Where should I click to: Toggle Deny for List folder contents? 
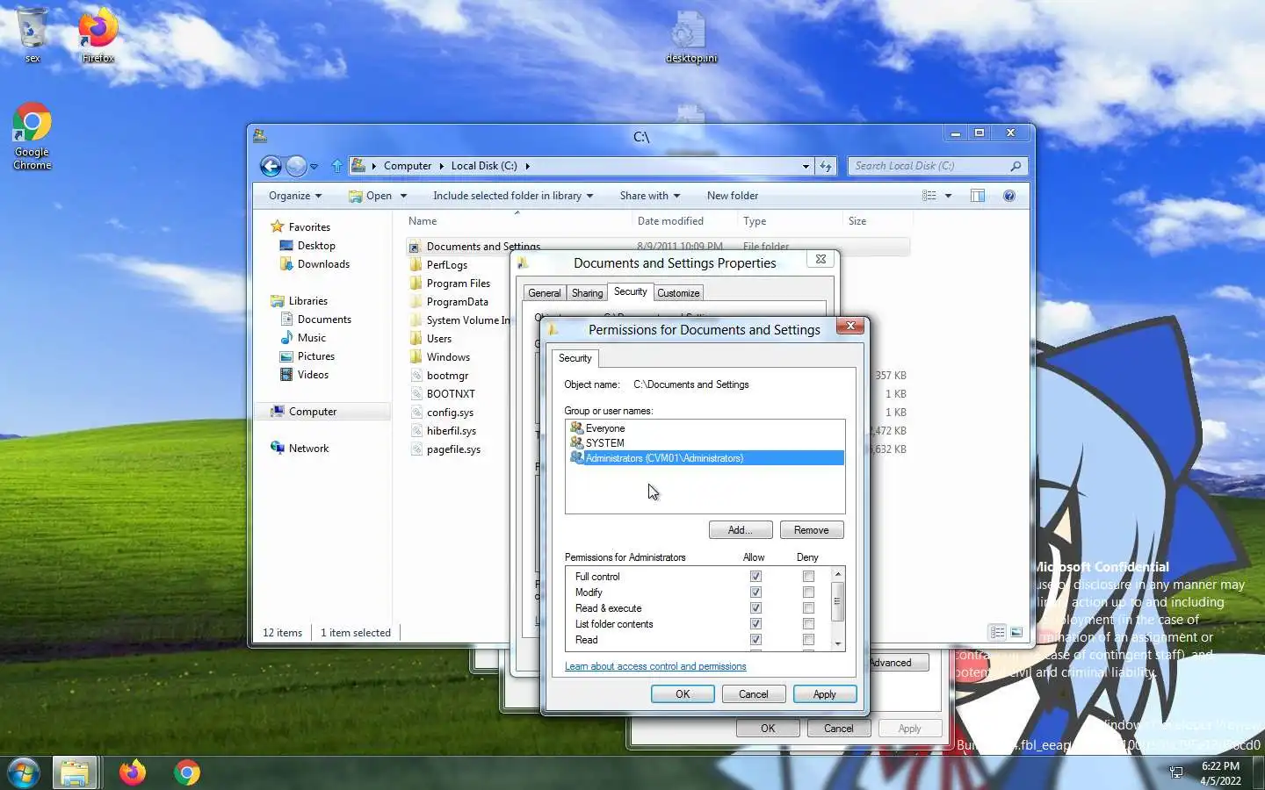pos(808,624)
